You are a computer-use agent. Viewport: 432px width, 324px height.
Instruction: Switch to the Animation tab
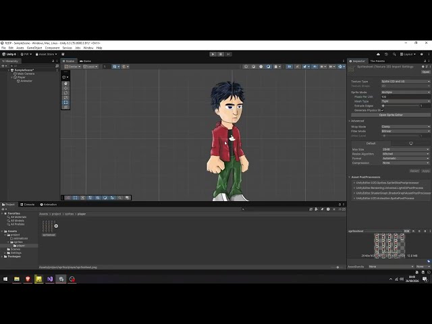click(49, 205)
